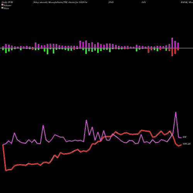Image resolution: width=193 pixels, height=193 pixels.
Task: Click the Price legend color swatch
Action: 2,8
